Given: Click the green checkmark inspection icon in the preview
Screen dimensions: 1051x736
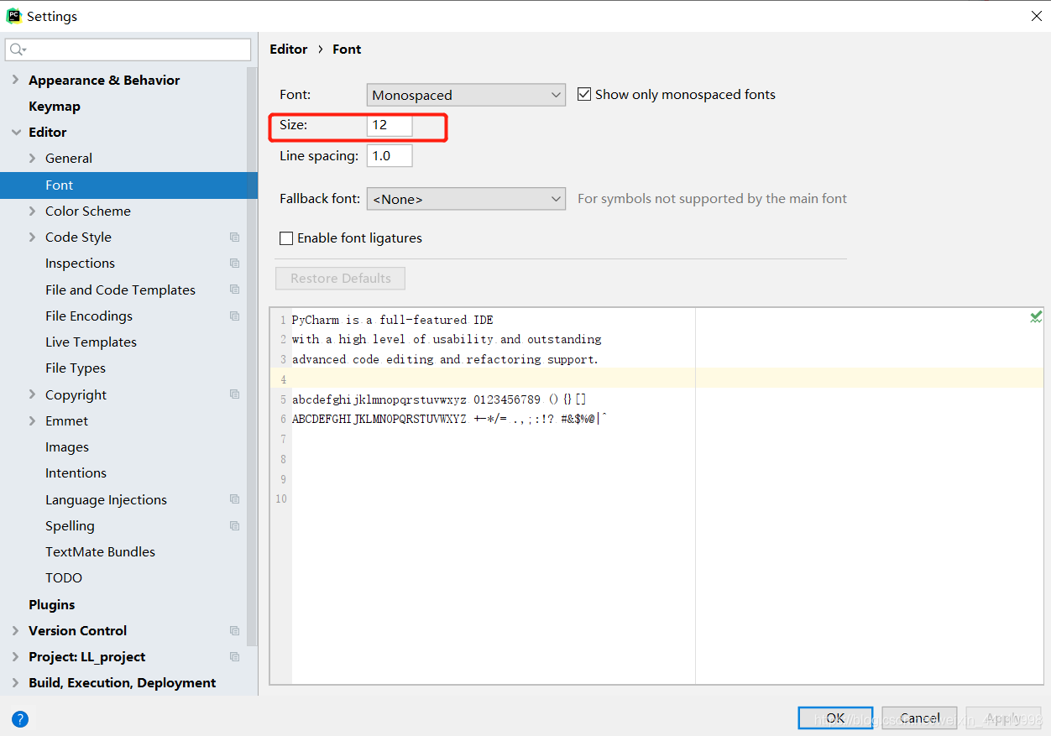Looking at the screenshot, I should 1036,317.
